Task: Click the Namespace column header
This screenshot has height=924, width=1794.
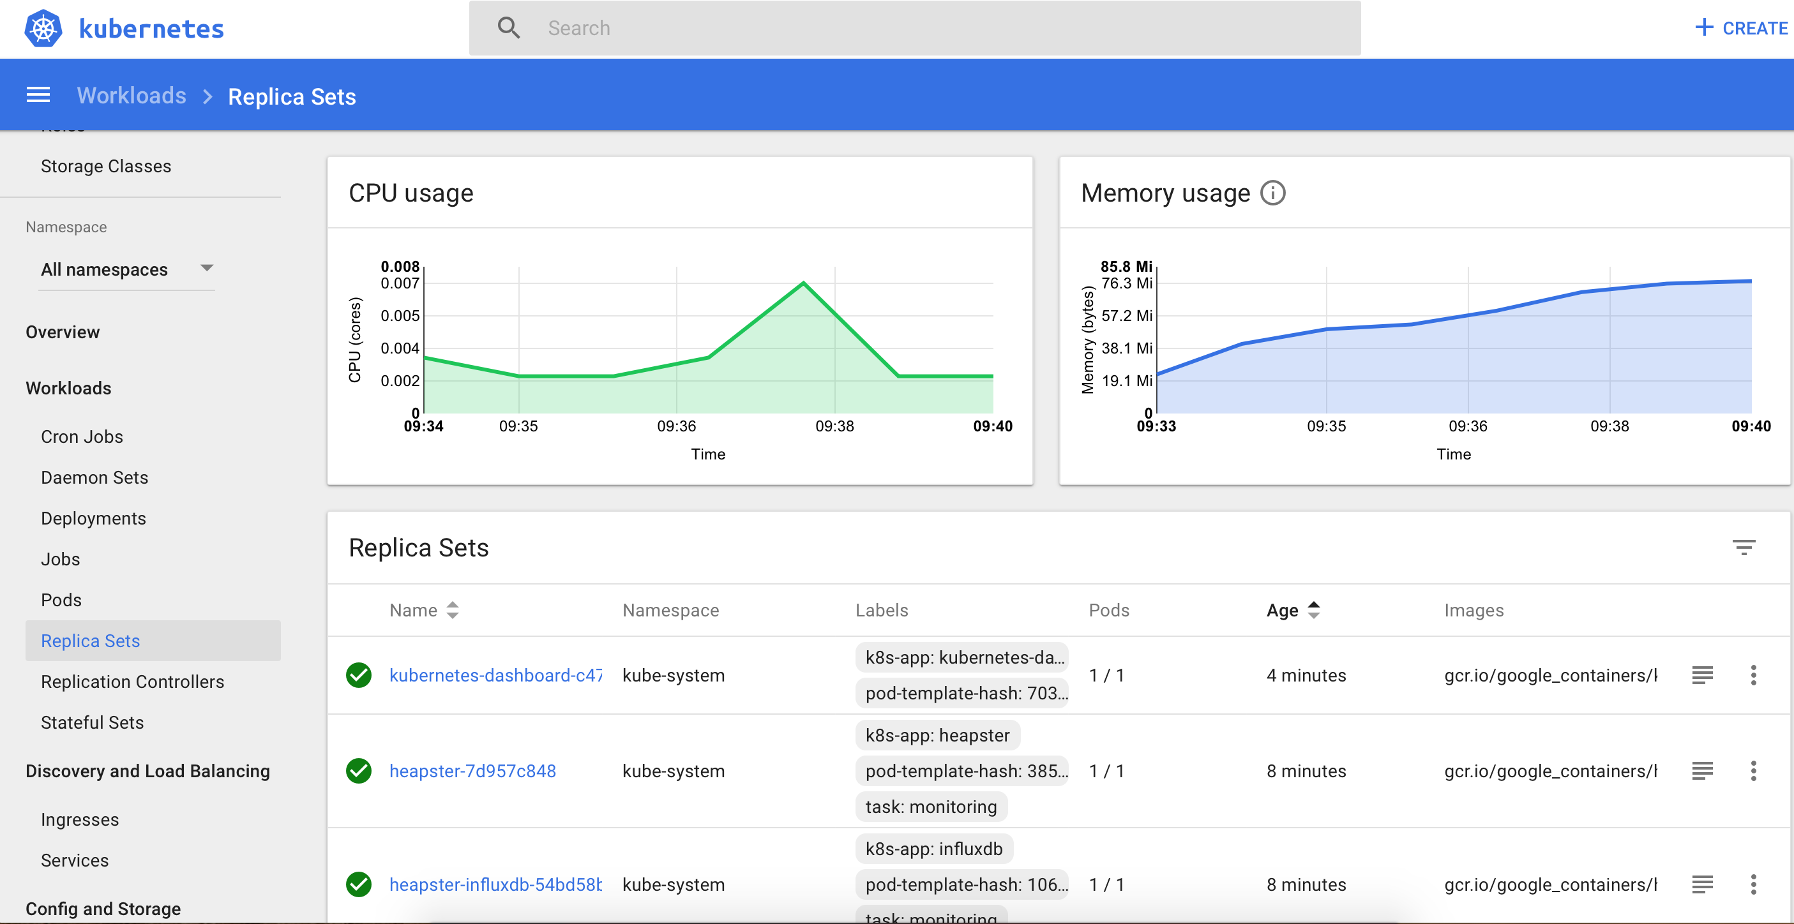Action: tap(670, 610)
